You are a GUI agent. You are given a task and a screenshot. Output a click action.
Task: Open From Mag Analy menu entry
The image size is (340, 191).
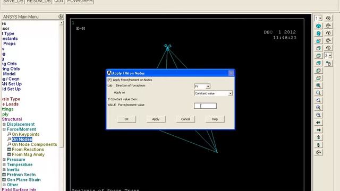coord(28,154)
